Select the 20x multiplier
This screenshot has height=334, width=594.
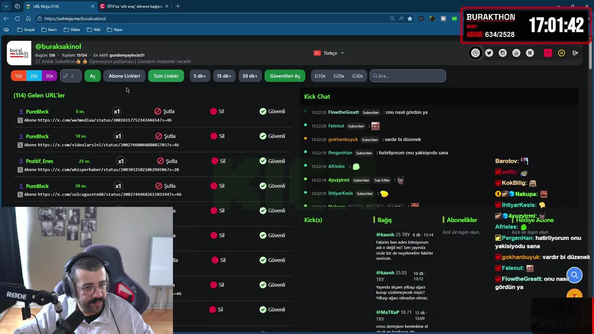tap(34, 76)
